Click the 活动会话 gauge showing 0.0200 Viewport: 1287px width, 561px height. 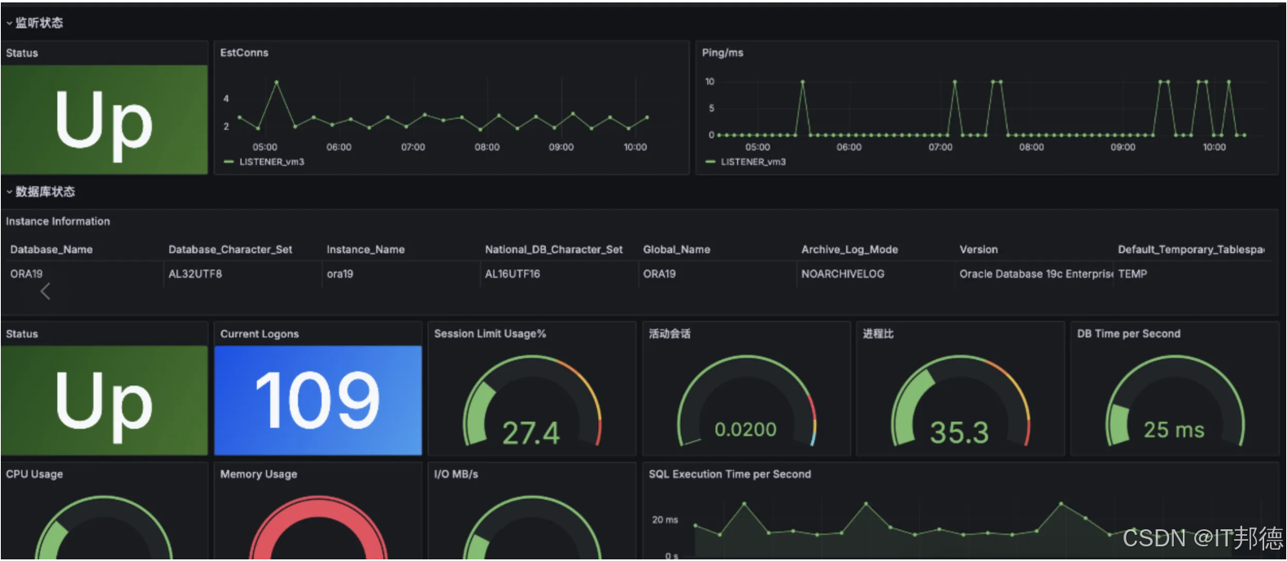pyautogui.click(x=746, y=402)
